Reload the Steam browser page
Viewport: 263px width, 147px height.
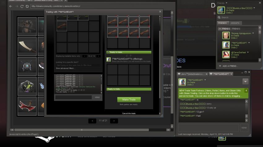point(22,6)
